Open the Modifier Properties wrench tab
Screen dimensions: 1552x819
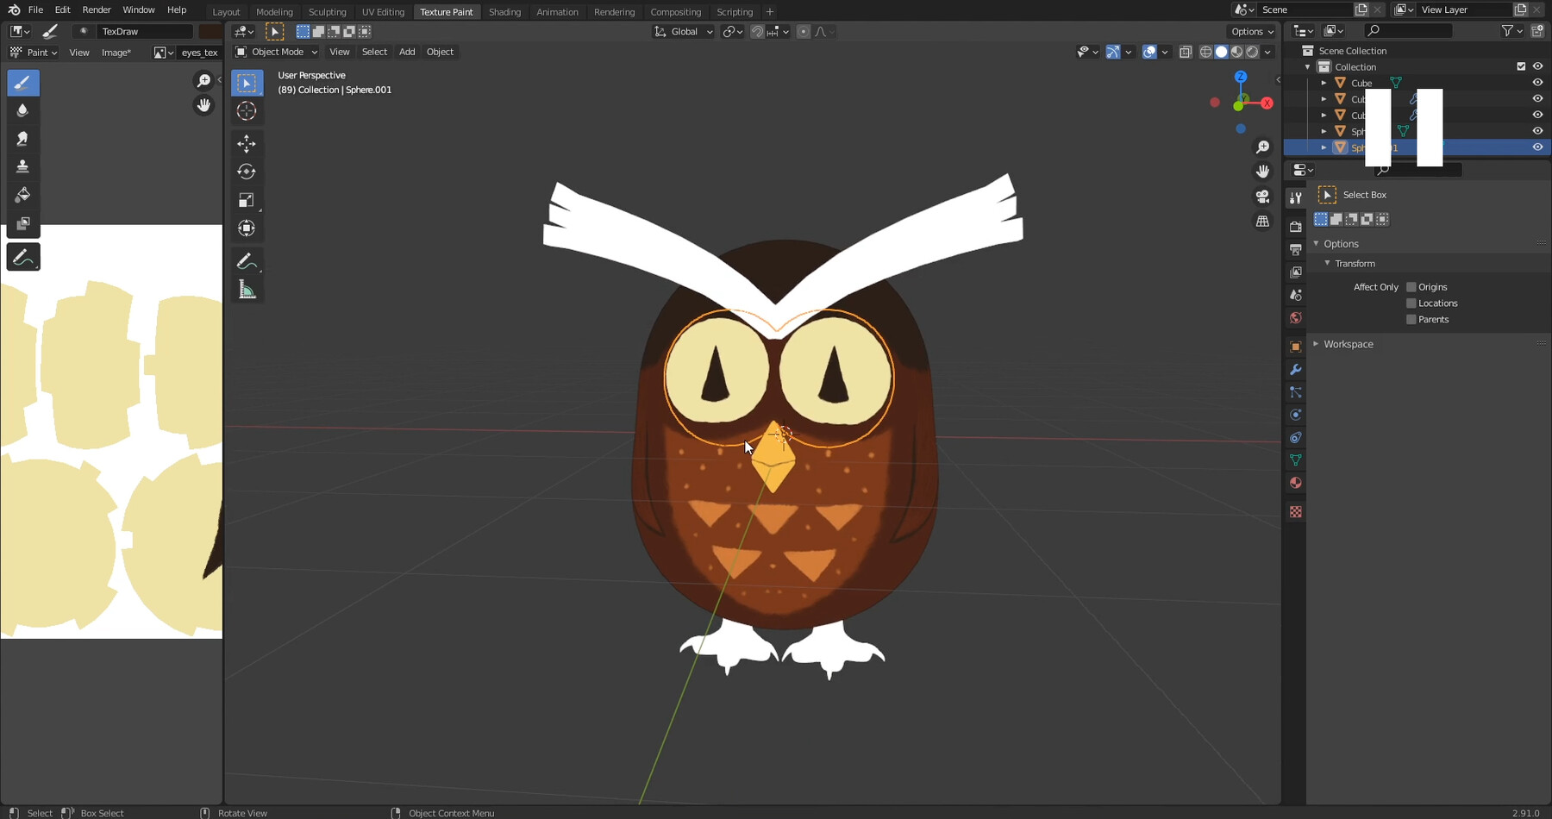1296,369
